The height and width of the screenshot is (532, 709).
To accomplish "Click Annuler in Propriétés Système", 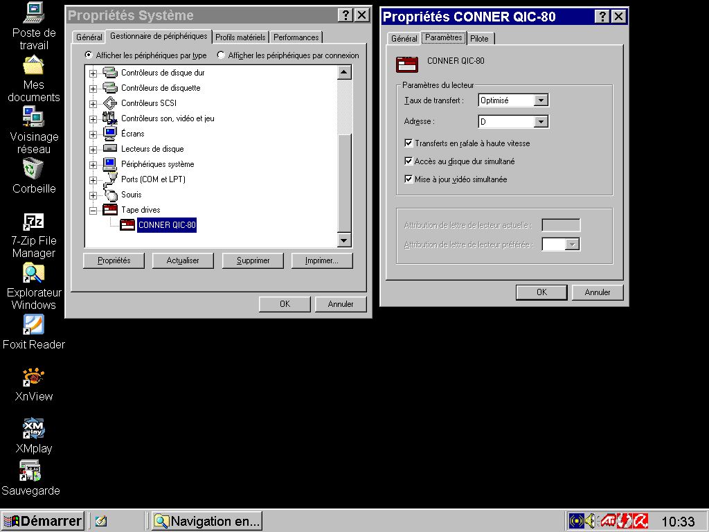I will pos(341,304).
